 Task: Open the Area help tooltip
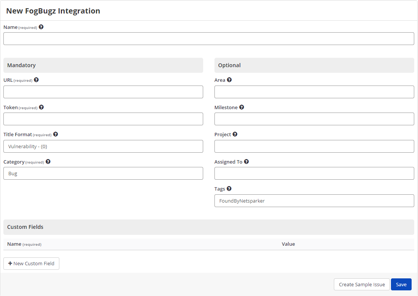point(229,80)
